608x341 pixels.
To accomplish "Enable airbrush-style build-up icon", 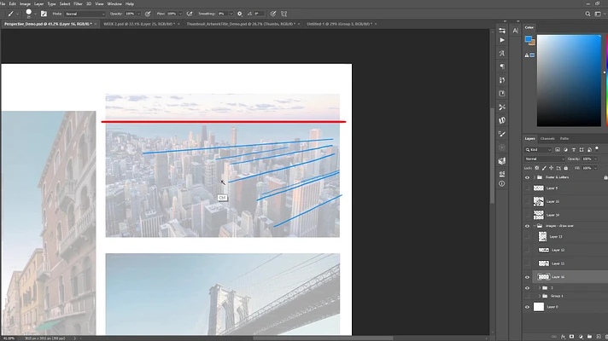I will [190, 14].
